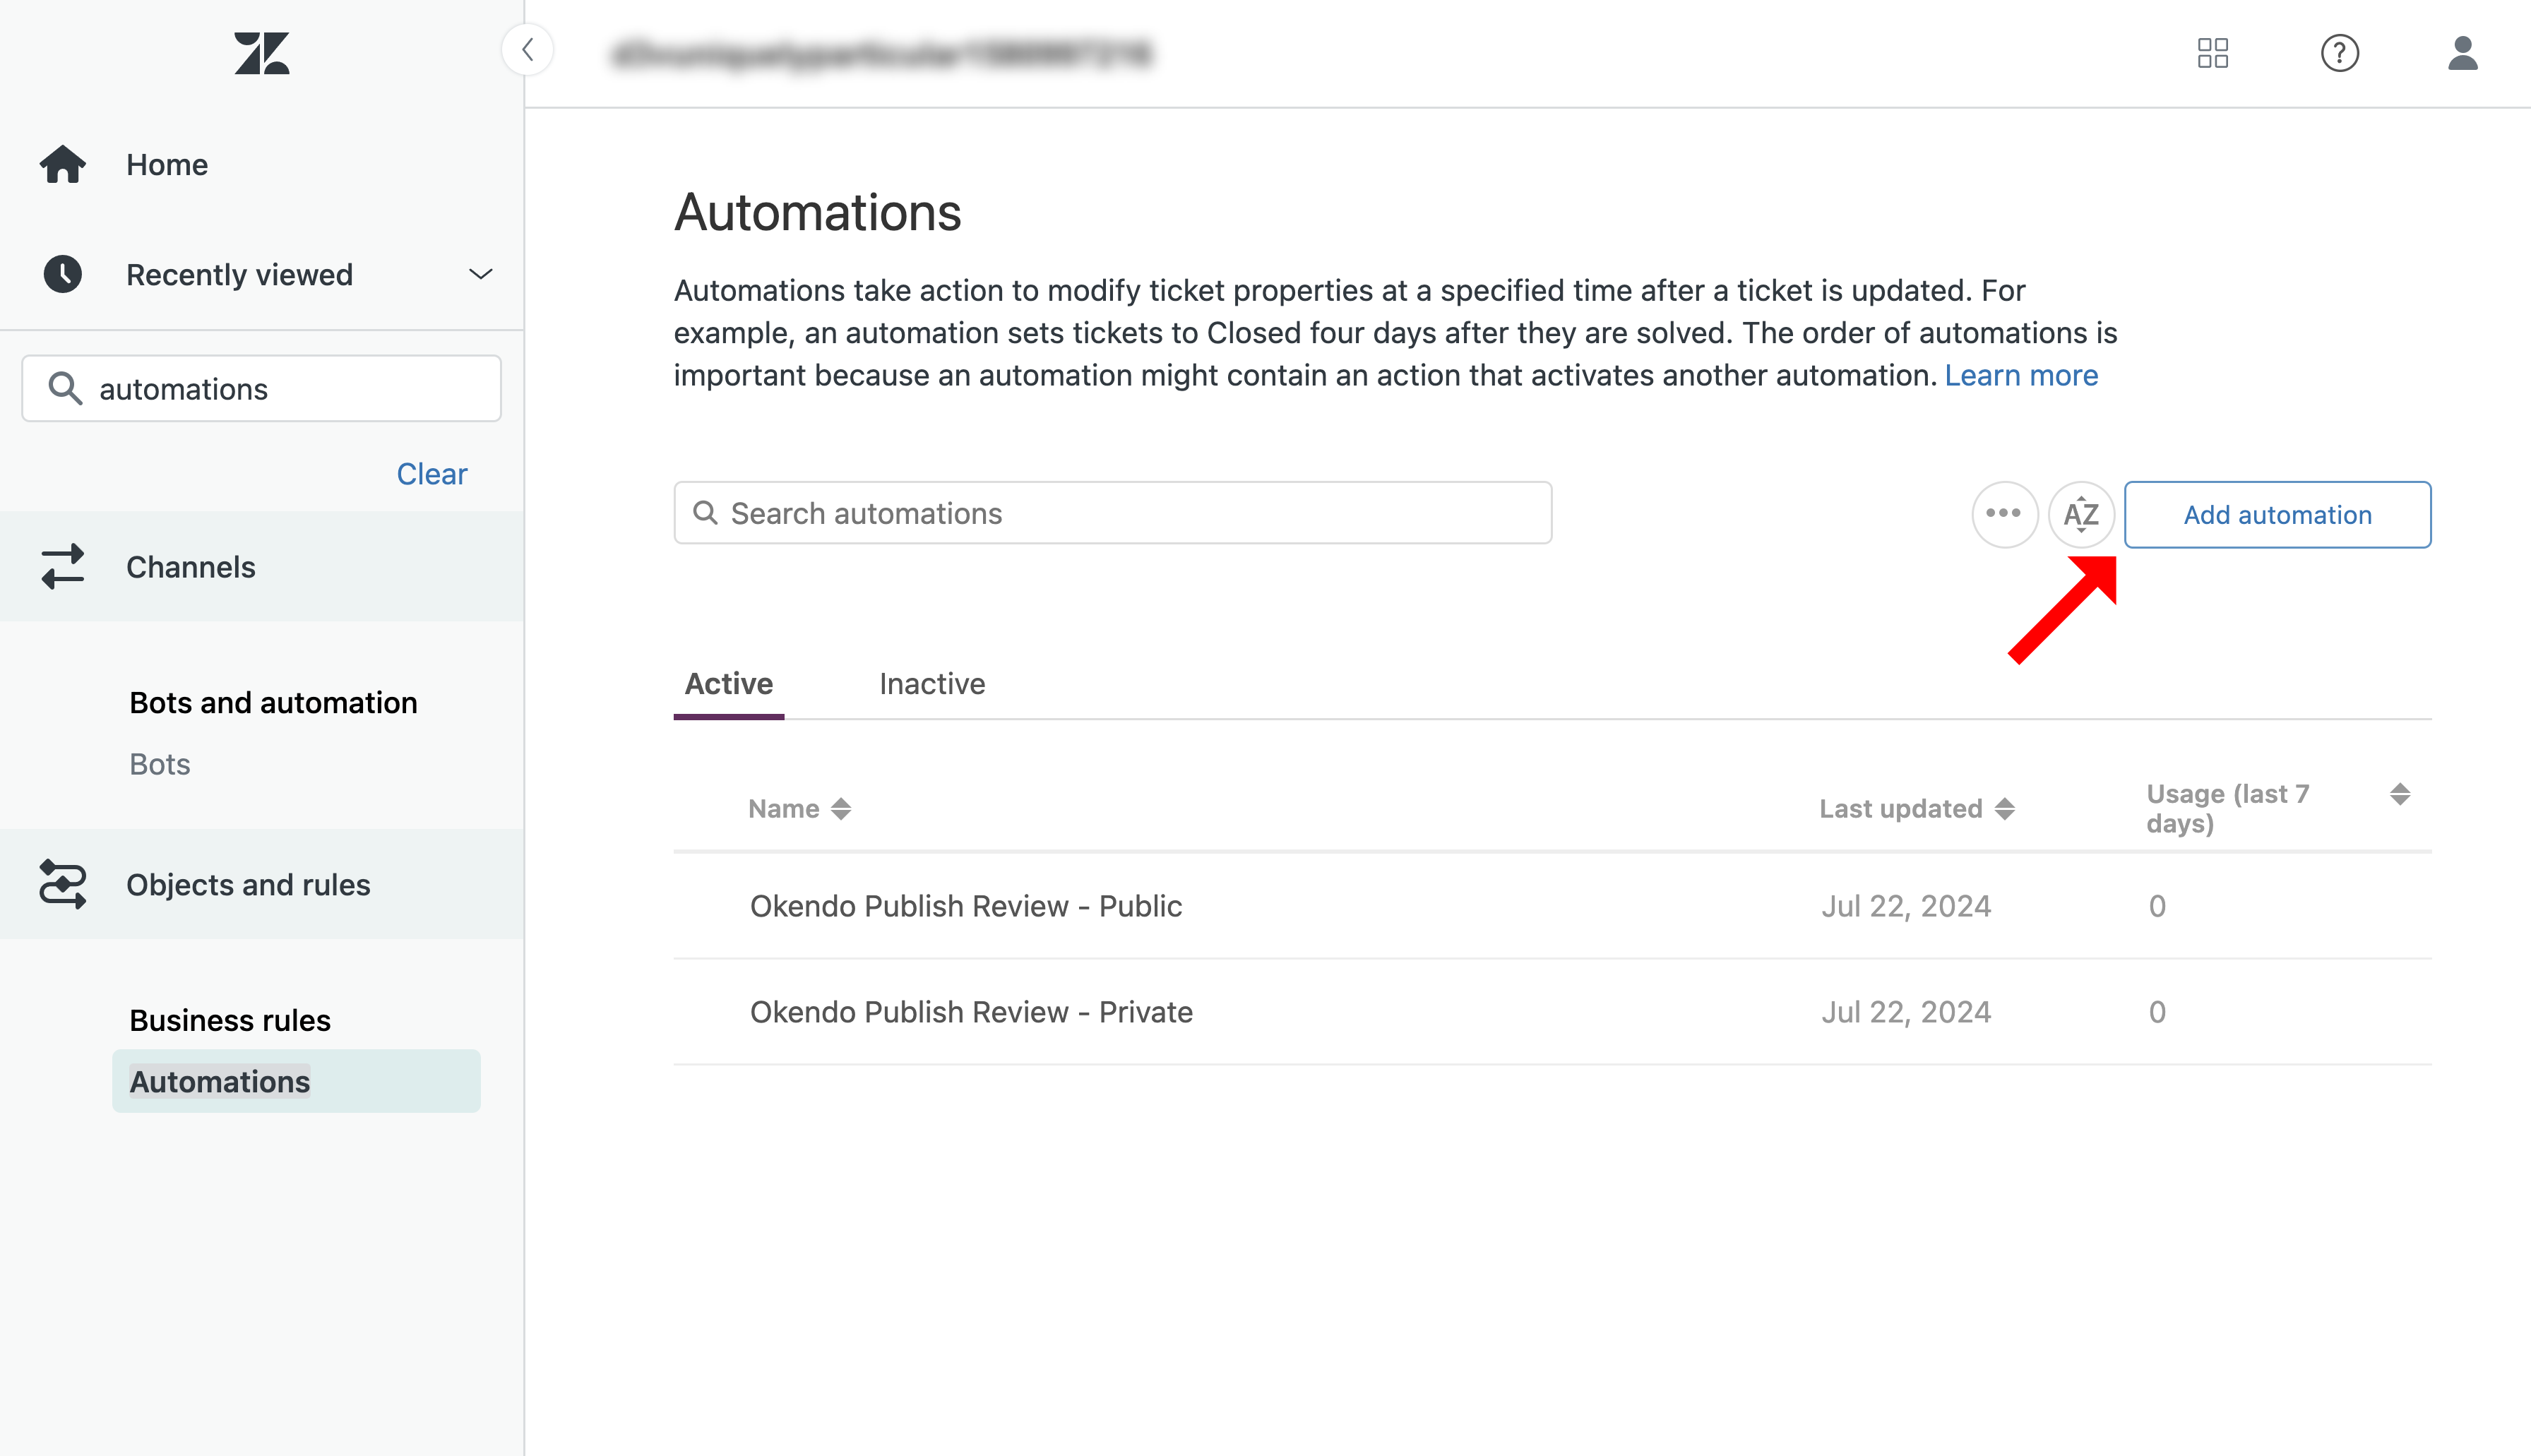This screenshot has height=1456, width=2531.
Task: Focus the Search automations field
Action: pyautogui.click(x=1112, y=513)
